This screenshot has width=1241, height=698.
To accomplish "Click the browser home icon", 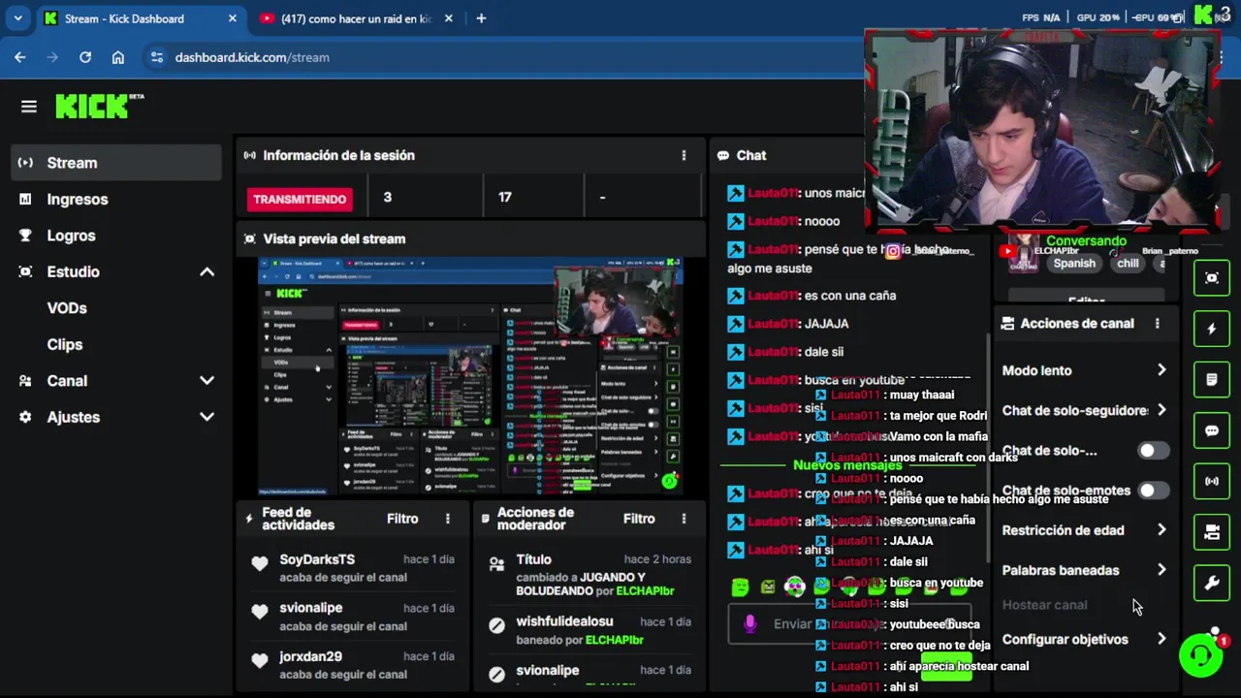I will tap(118, 57).
